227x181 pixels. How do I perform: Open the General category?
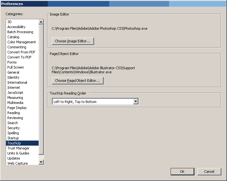pyautogui.click(x=22, y=72)
